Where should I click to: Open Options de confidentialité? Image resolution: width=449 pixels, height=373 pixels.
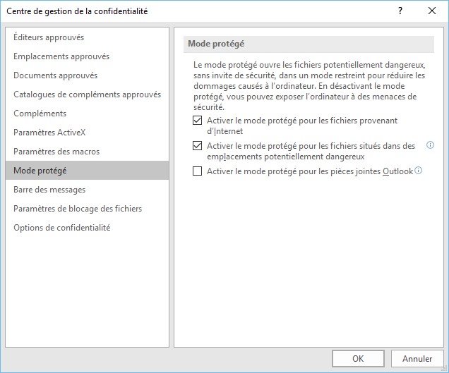(61, 228)
